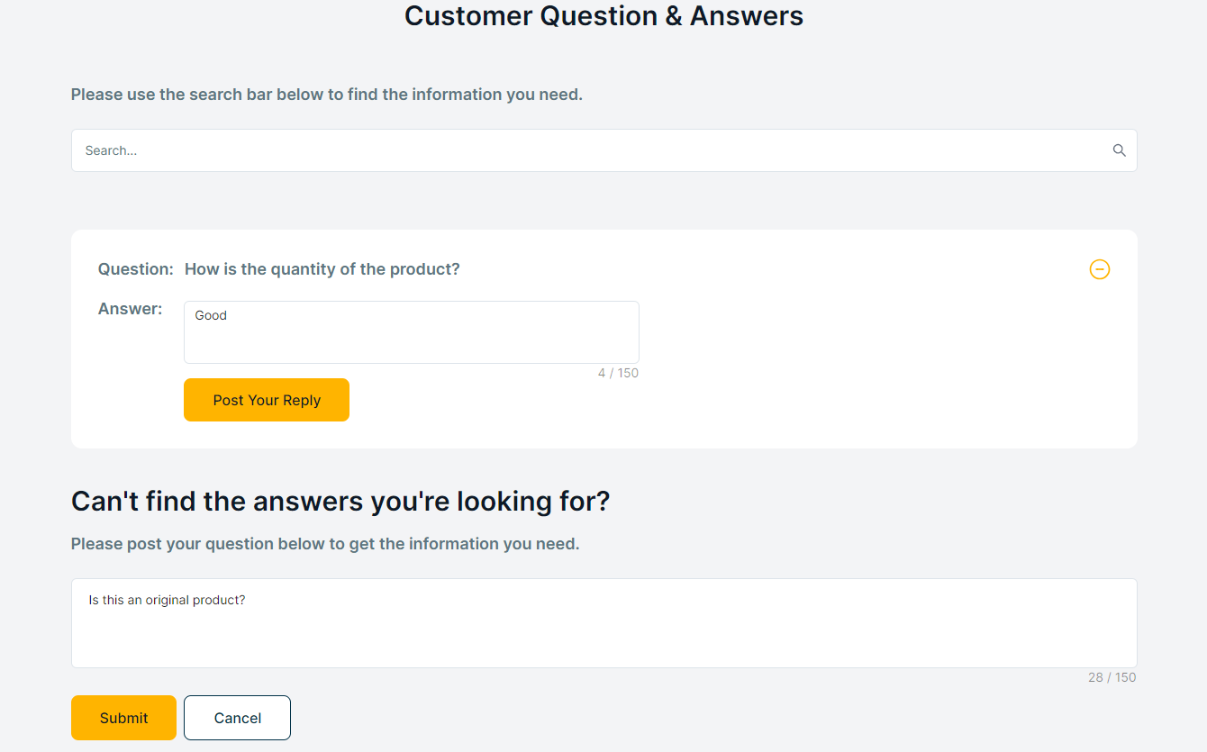Click the '4 / 150' character counter

click(x=618, y=373)
